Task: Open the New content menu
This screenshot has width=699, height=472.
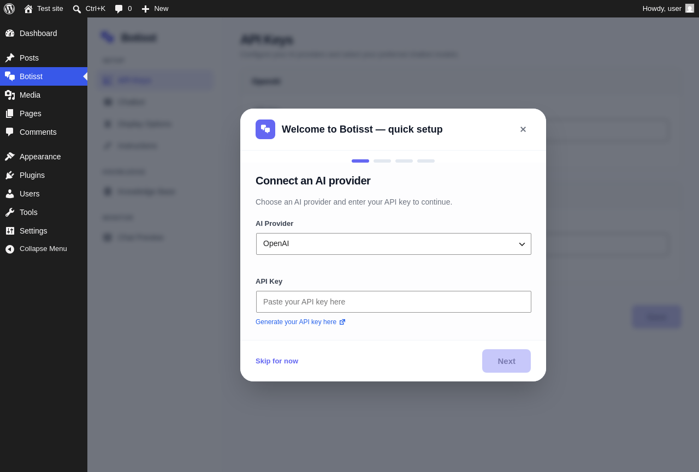Action: coord(155,9)
